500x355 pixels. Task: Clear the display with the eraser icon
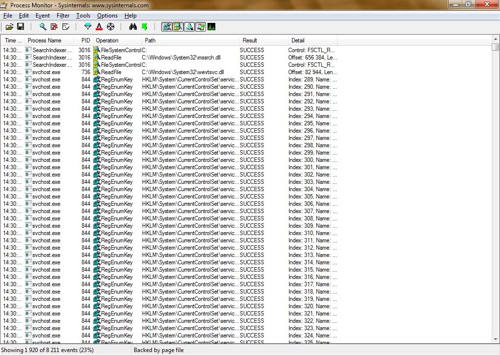66,27
